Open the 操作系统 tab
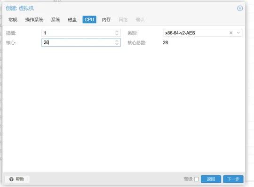Image resolution: width=254 pixels, height=187 pixels. click(34, 20)
